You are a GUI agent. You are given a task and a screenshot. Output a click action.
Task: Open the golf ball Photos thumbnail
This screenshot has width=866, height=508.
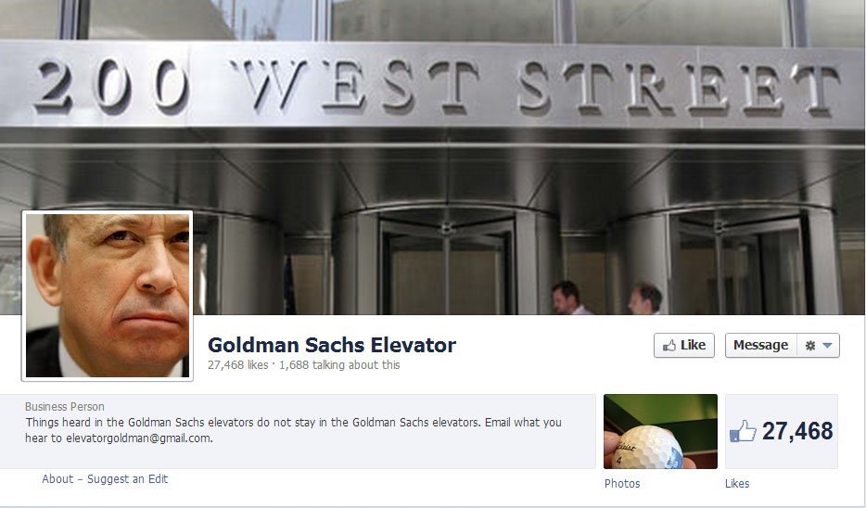(x=660, y=431)
